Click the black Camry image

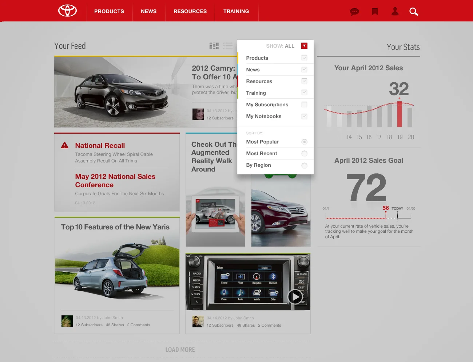pos(122,92)
